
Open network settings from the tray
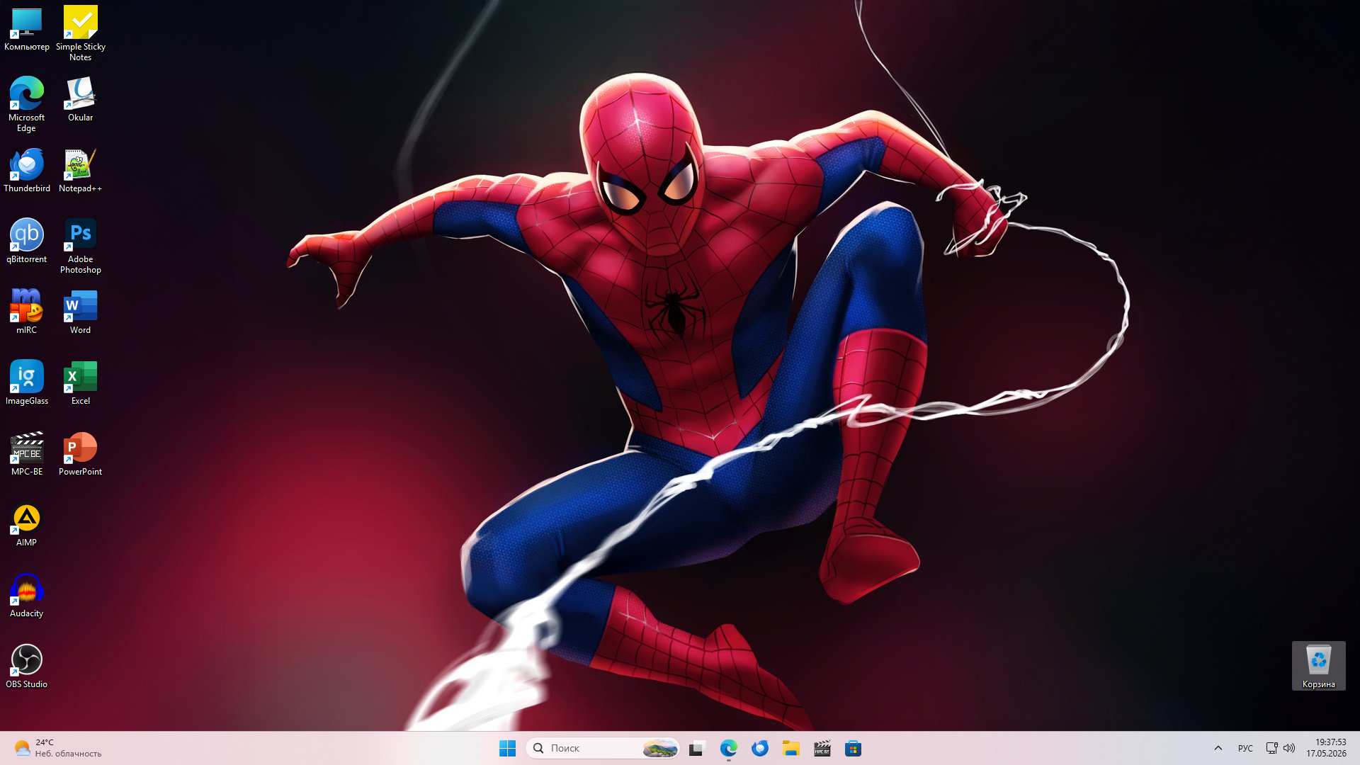point(1272,748)
